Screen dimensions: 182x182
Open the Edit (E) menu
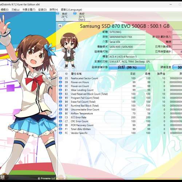click(x=5, y=9)
